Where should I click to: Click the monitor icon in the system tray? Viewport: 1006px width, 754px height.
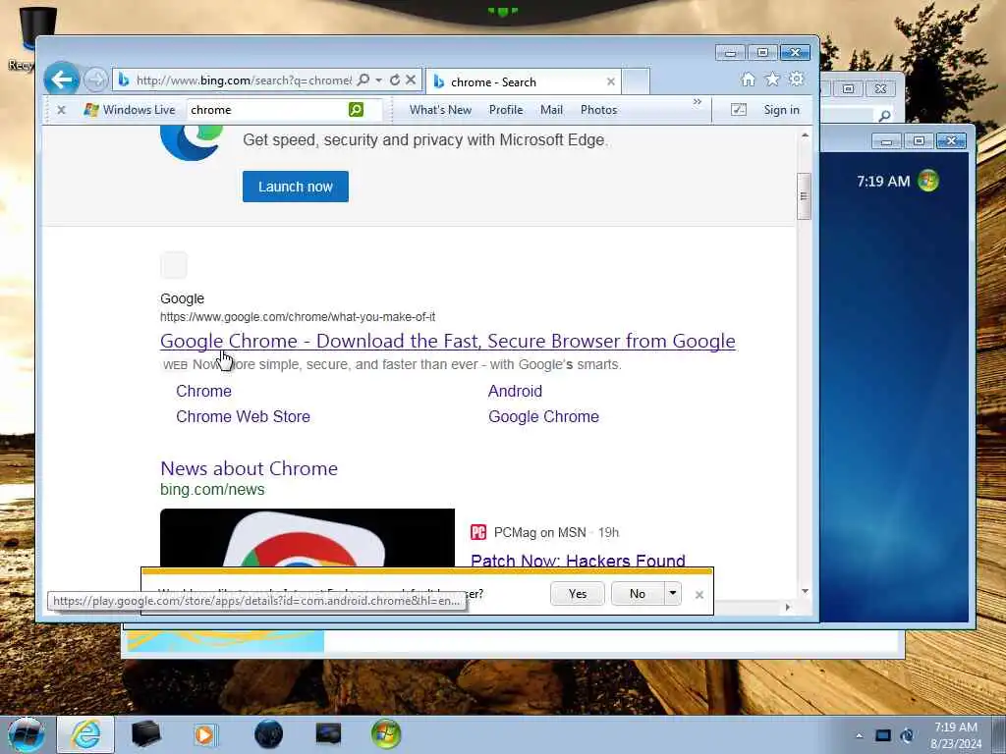pos(883,735)
